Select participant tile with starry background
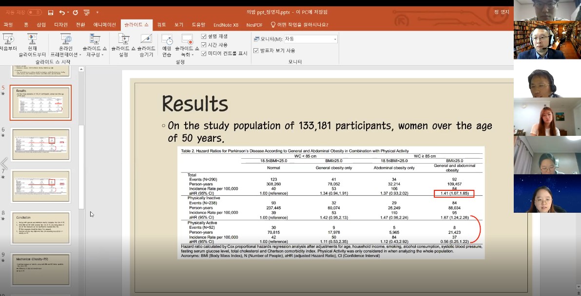This screenshot has height=296, width=581. click(547, 193)
